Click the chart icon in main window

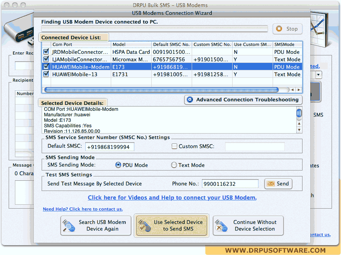point(320,28)
